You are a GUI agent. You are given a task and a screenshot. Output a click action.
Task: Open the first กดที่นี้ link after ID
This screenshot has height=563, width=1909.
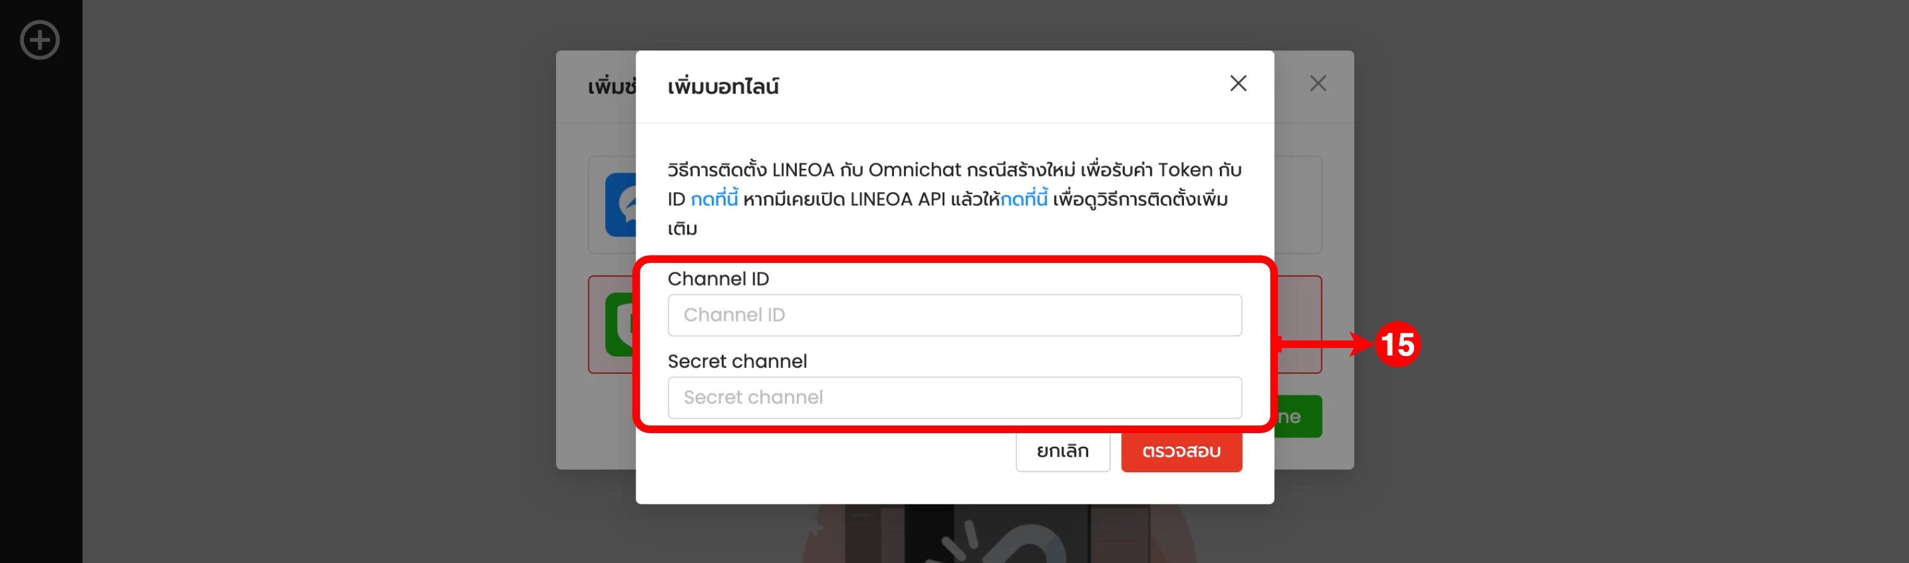click(714, 199)
